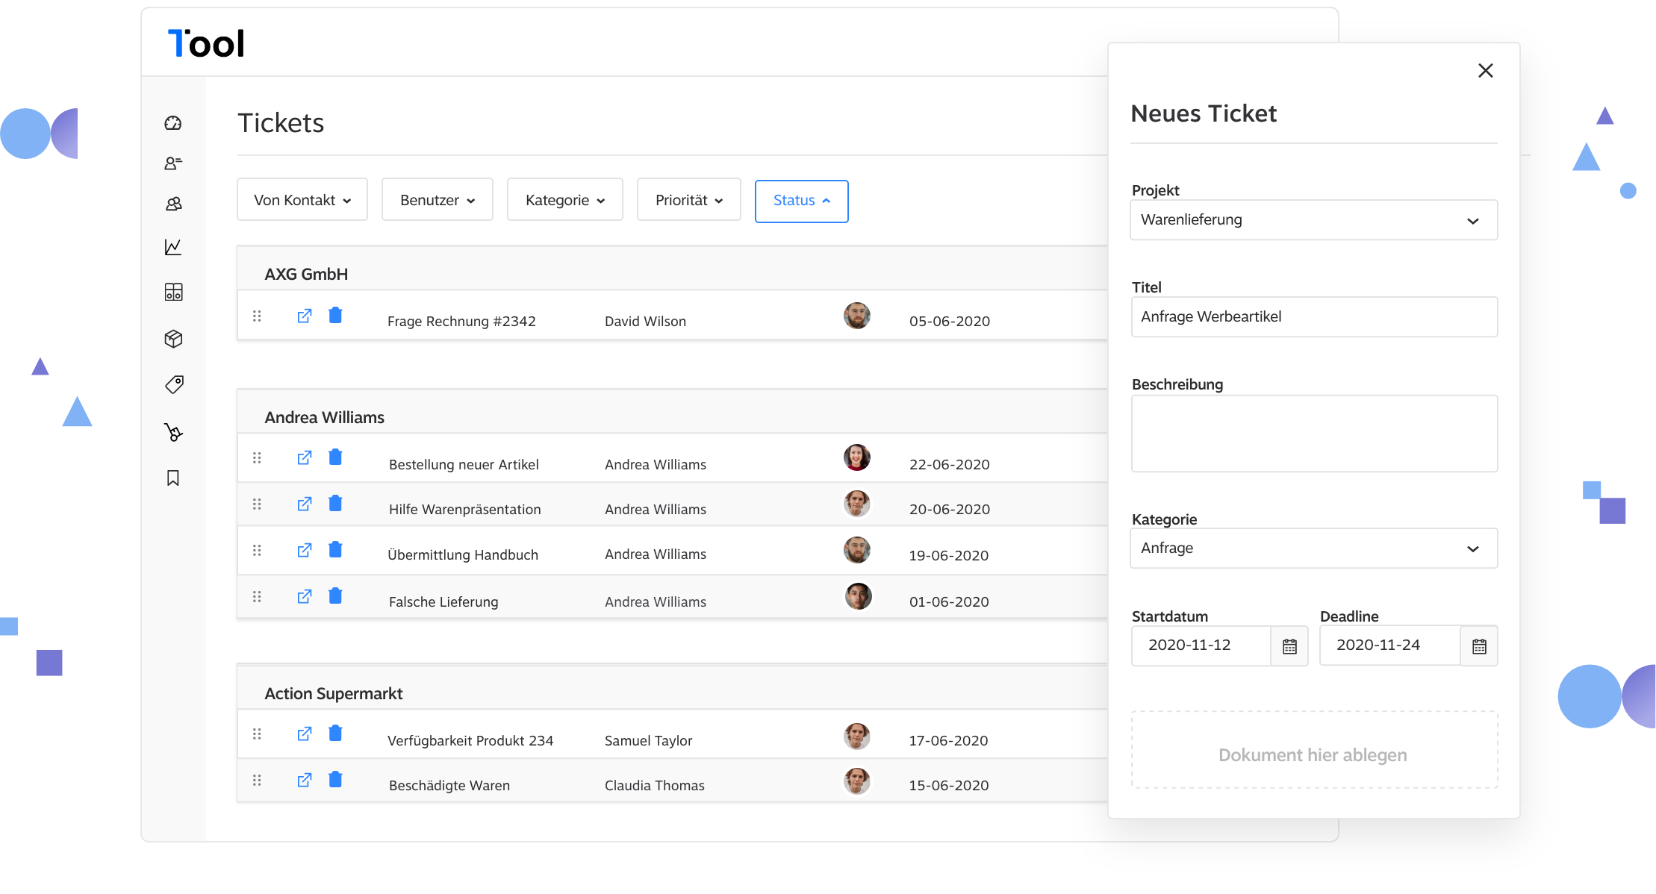Collapse the Status filter dropdown

tap(801, 201)
